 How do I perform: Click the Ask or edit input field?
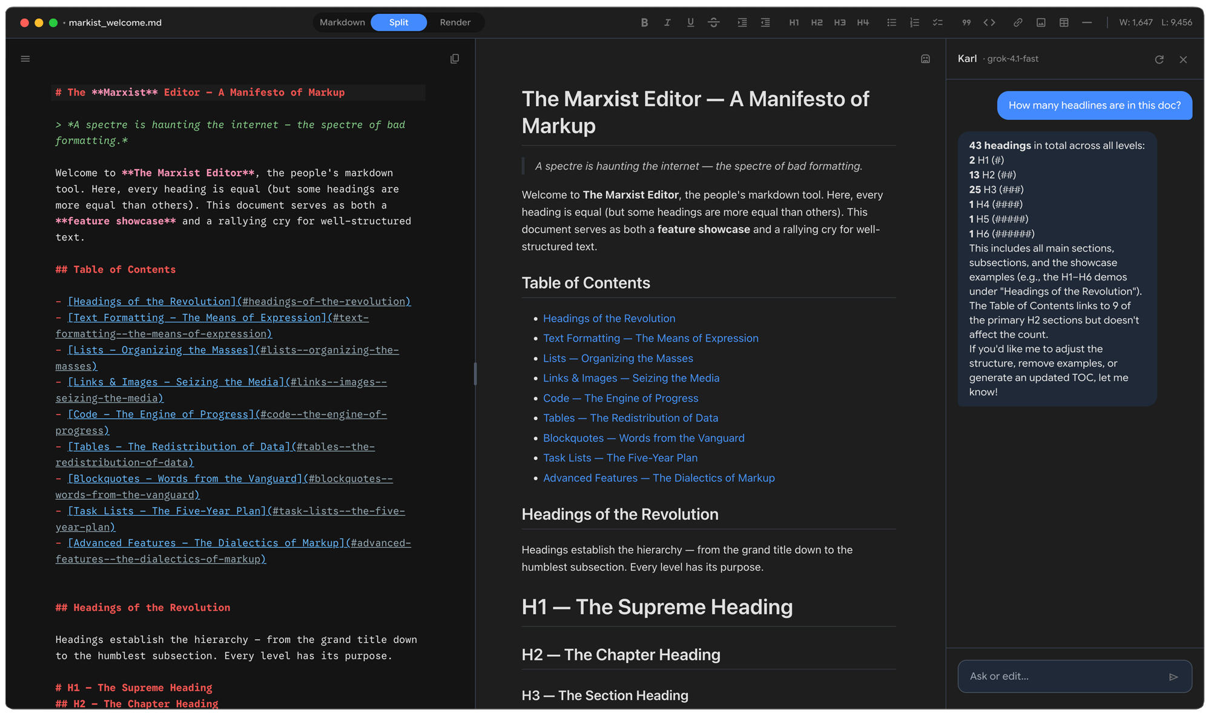click(x=1066, y=676)
